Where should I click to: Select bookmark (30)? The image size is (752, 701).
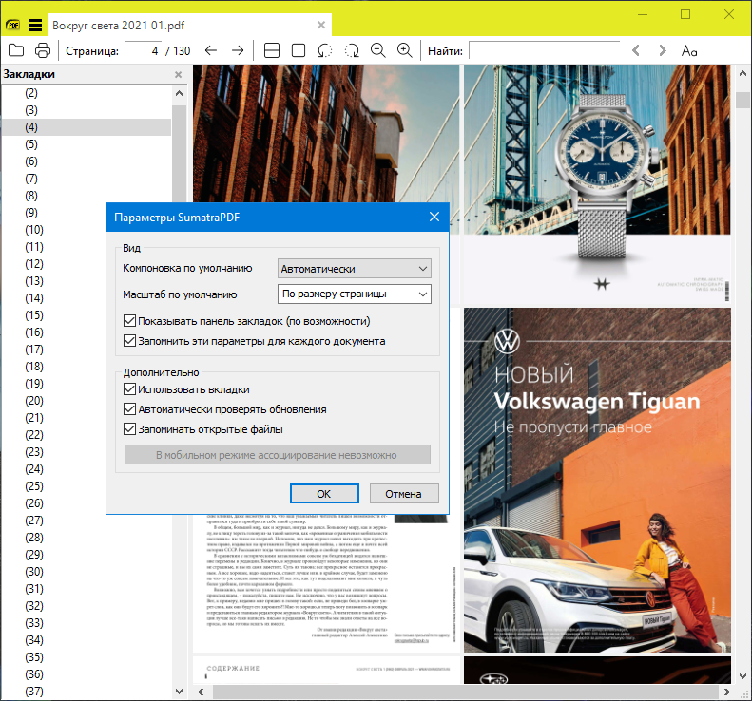pyautogui.click(x=33, y=572)
